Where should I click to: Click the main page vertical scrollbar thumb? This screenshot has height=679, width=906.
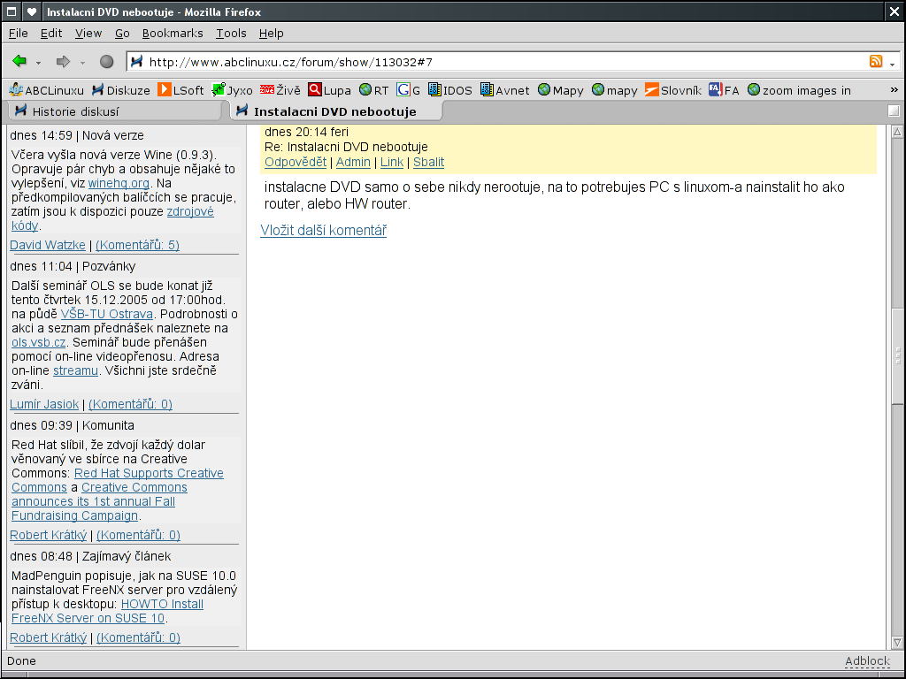897,354
